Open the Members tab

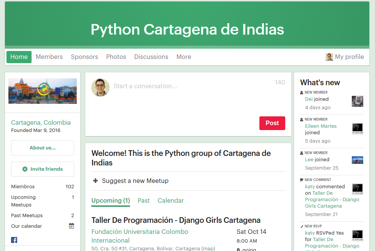(x=49, y=57)
